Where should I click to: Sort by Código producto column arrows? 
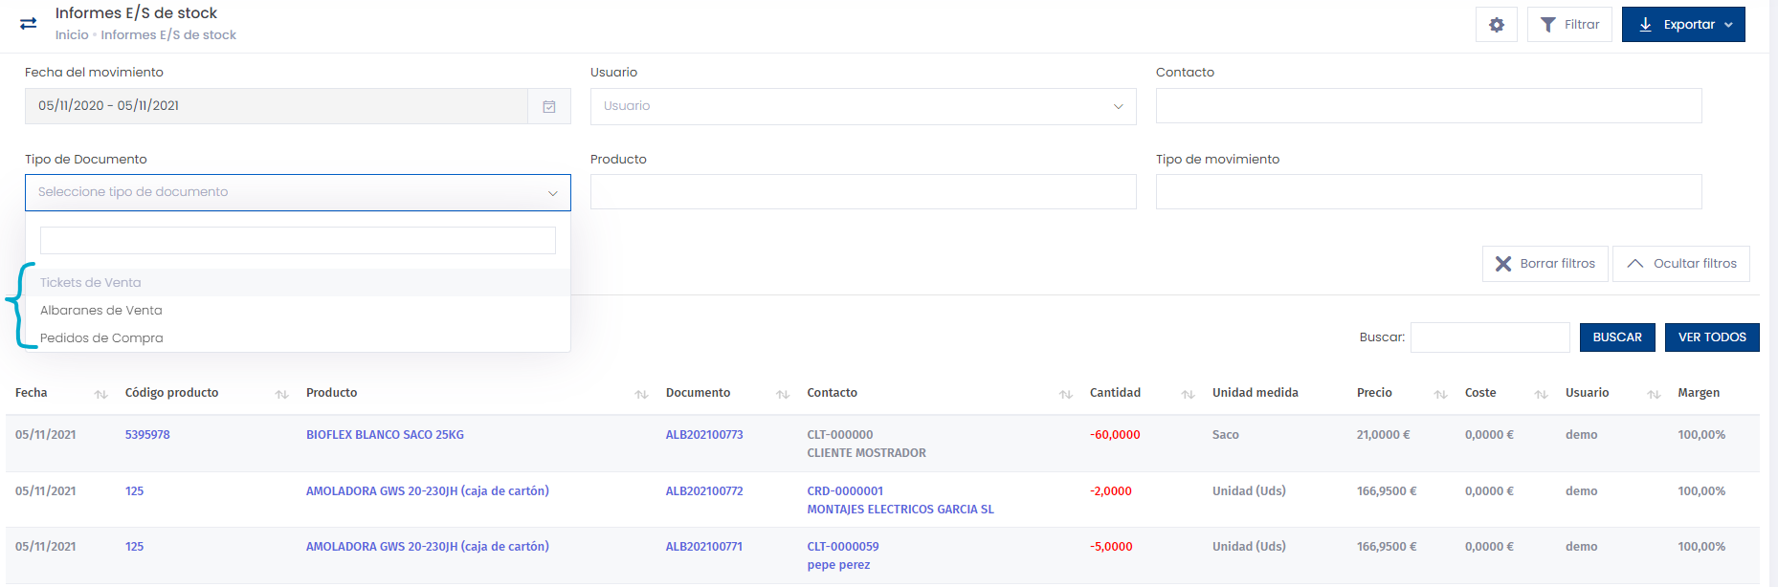pos(282,395)
